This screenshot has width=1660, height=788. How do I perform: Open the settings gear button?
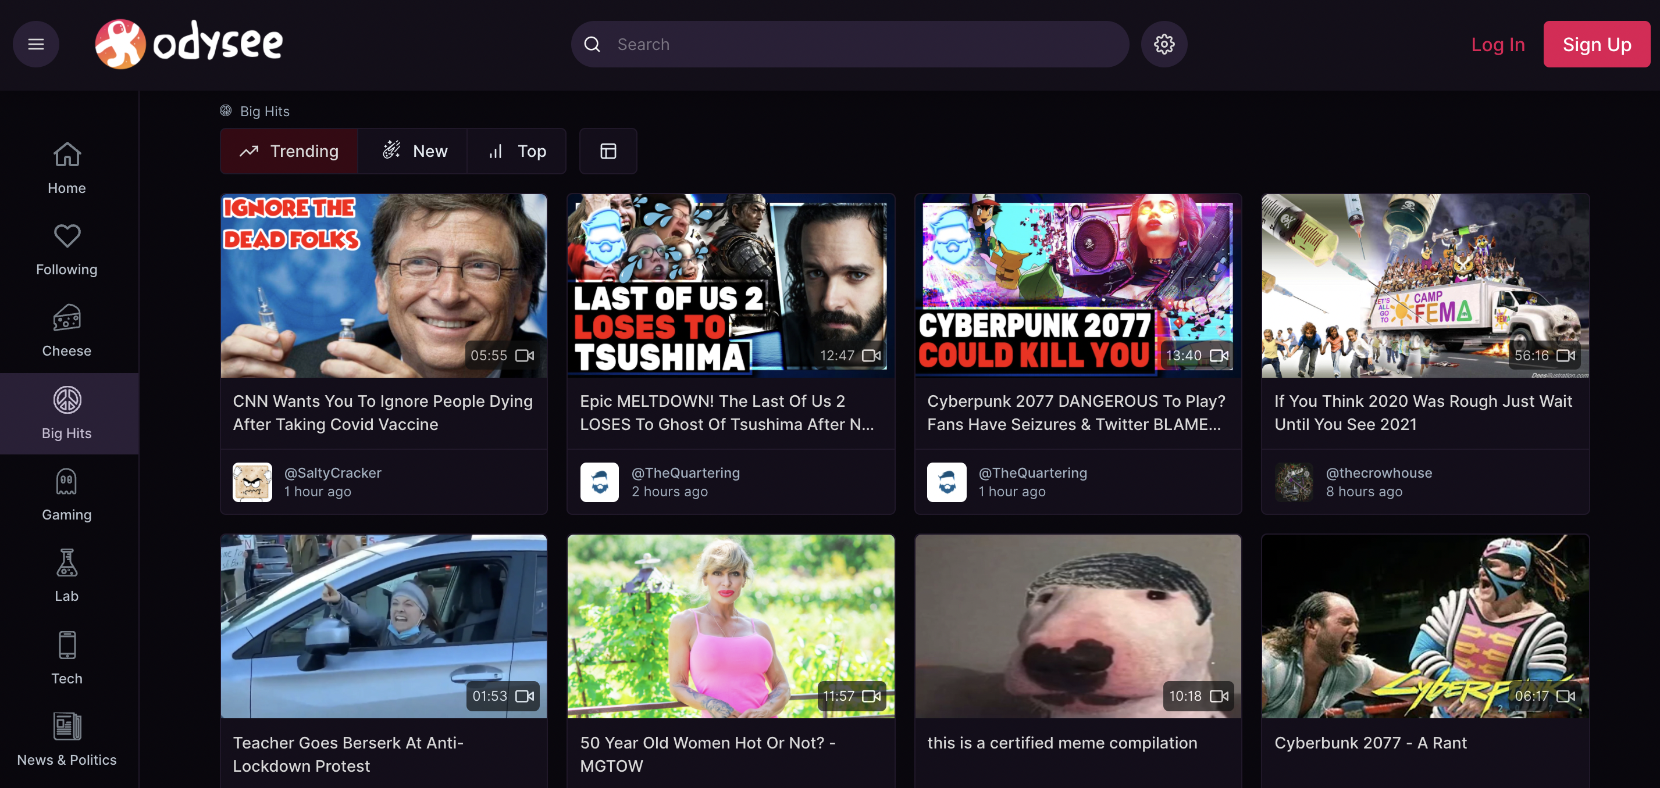[1164, 44]
